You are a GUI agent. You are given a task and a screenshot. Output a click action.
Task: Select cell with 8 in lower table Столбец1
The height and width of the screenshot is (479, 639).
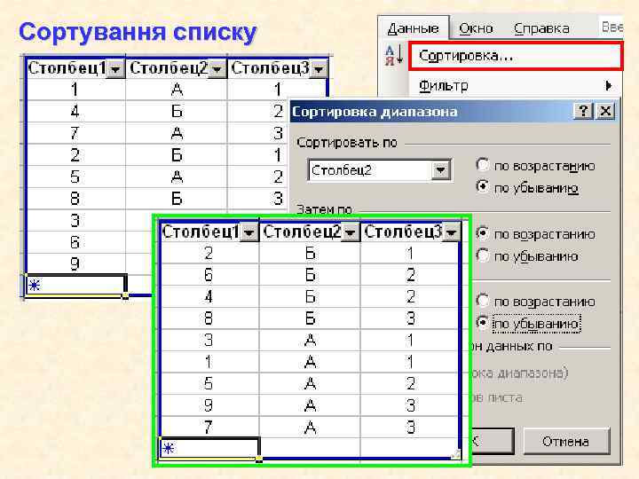pyautogui.click(x=209, y=318)
